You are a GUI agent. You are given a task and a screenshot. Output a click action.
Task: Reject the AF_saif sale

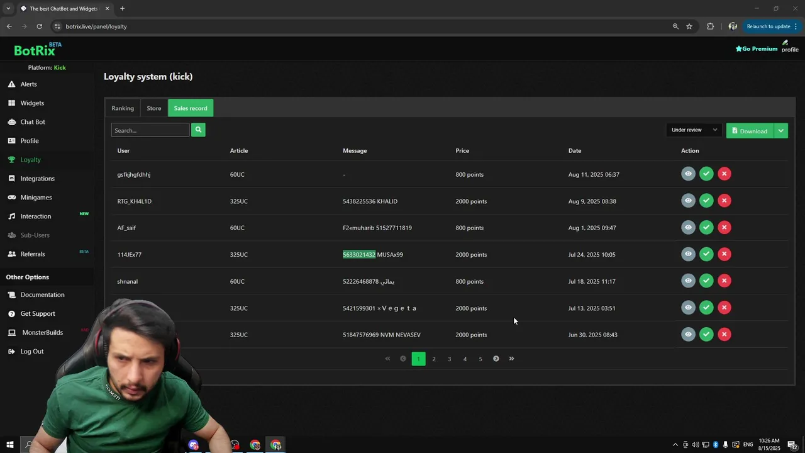(x=724, y=227)
